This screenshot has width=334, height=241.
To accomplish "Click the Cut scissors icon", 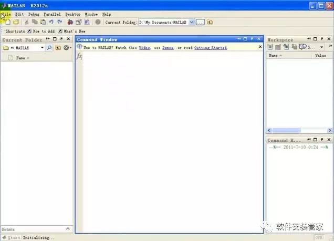I will pos(26,22).
